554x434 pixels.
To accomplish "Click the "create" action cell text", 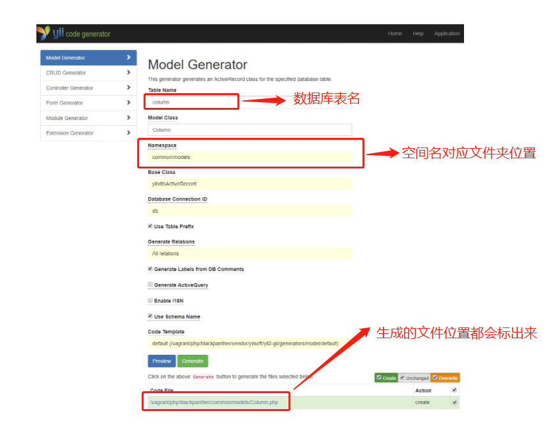I will tap(423, 402).
